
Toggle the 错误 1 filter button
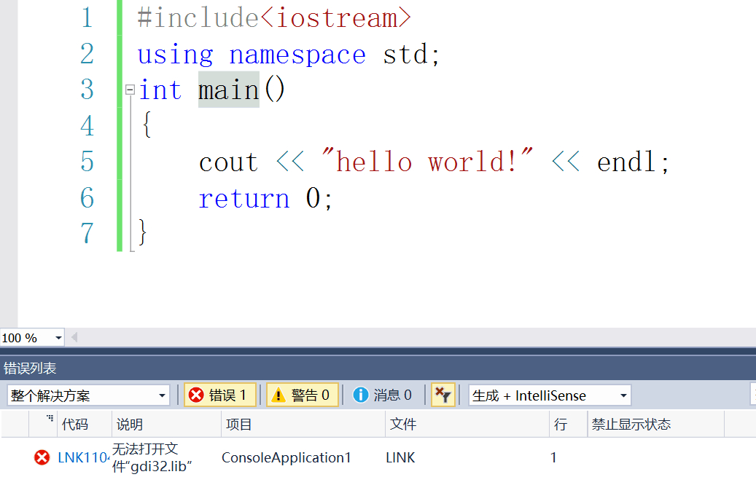click(219, 395)
